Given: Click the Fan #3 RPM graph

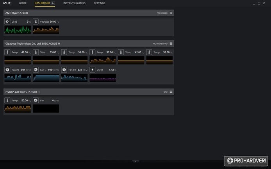Looking at the screenshot, I should [x=18, y=78].
